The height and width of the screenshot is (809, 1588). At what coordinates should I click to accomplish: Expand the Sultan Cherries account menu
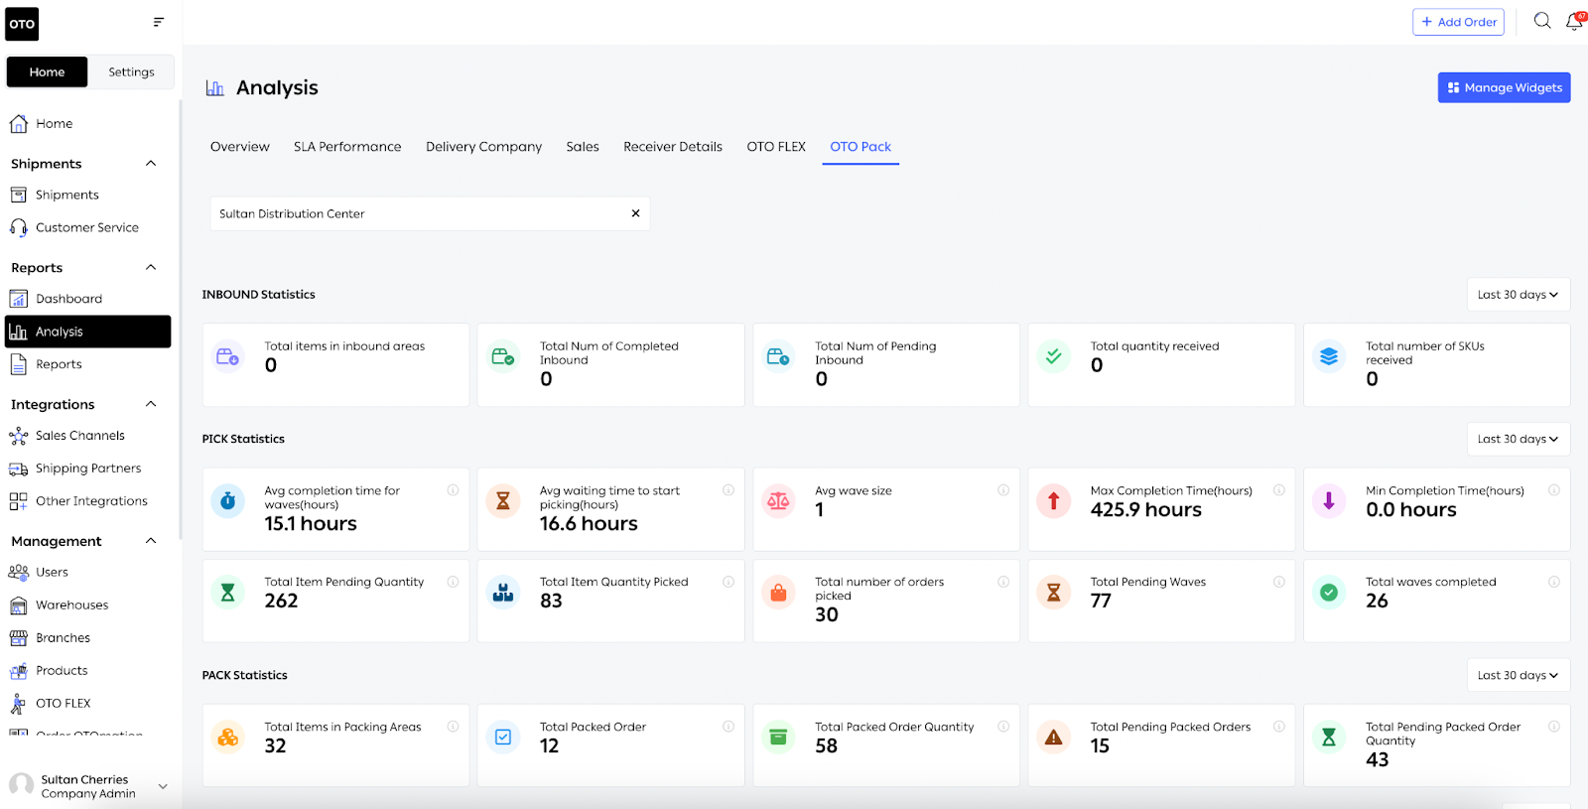163,786
